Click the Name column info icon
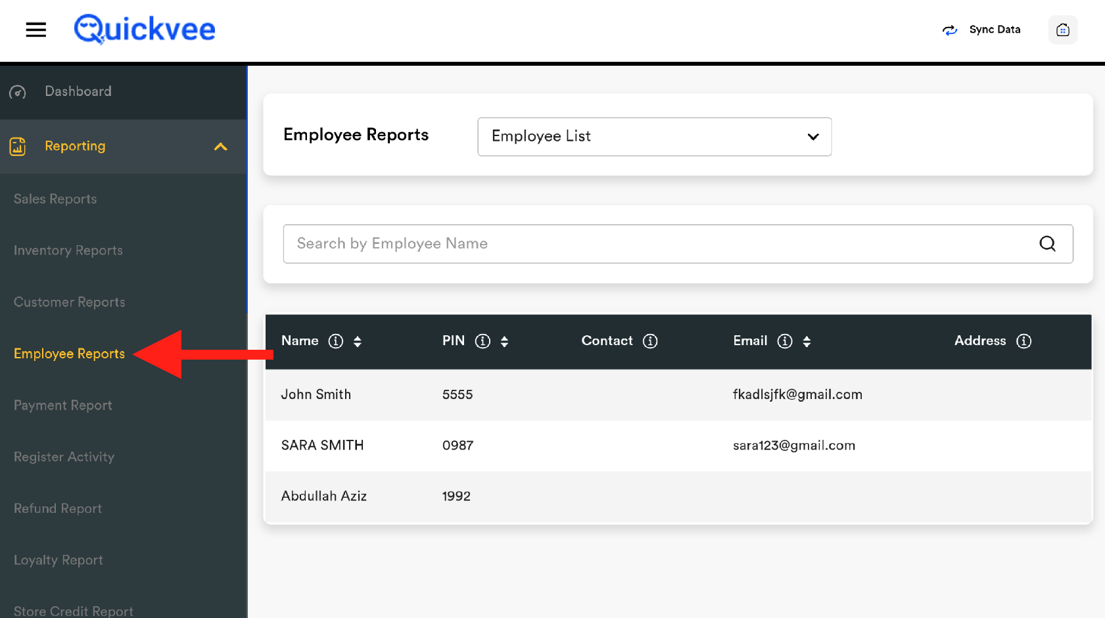1105x618 pixels. click(336, 341)
